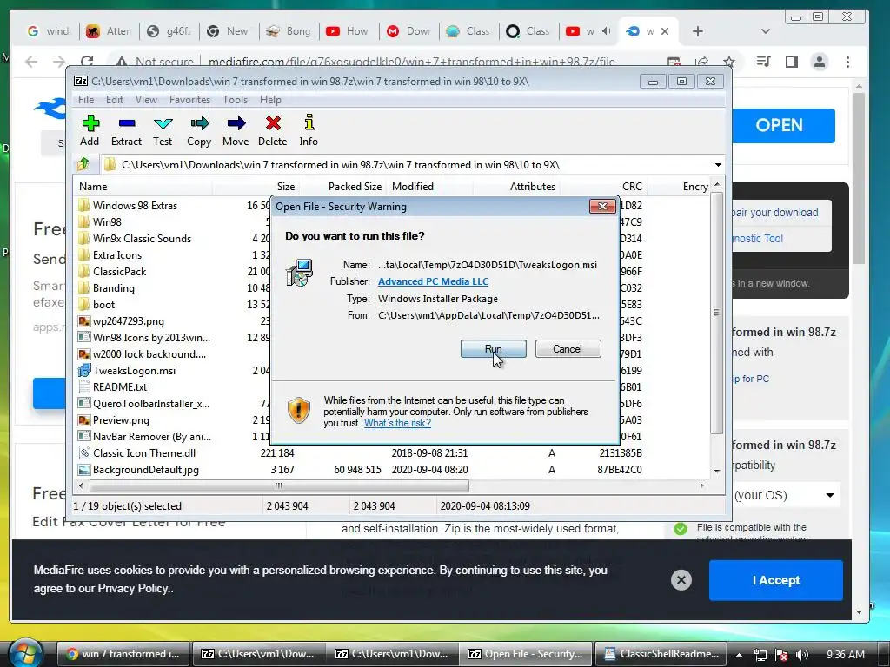Click the Chrome share icon

click(x=701, y=62)
